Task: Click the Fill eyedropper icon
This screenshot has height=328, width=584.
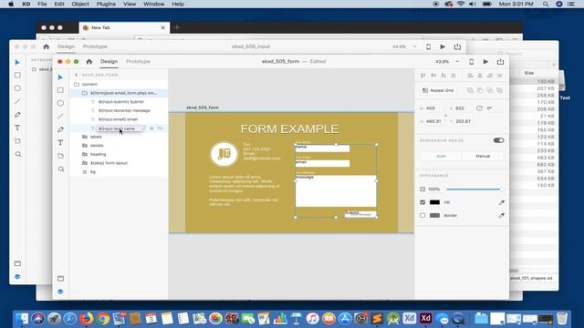Action: click(x=502, y=202)
